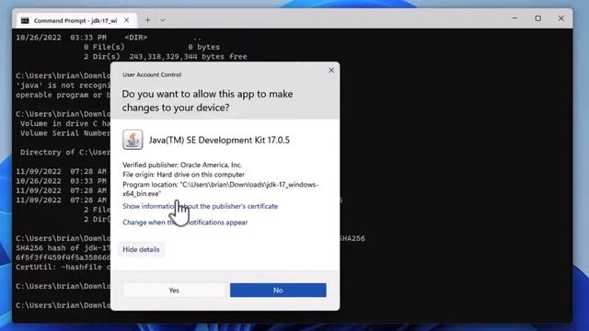This screenshot has height=331, width=589.
Task: Close the Command Prompt window
Action: coord(561,18)
